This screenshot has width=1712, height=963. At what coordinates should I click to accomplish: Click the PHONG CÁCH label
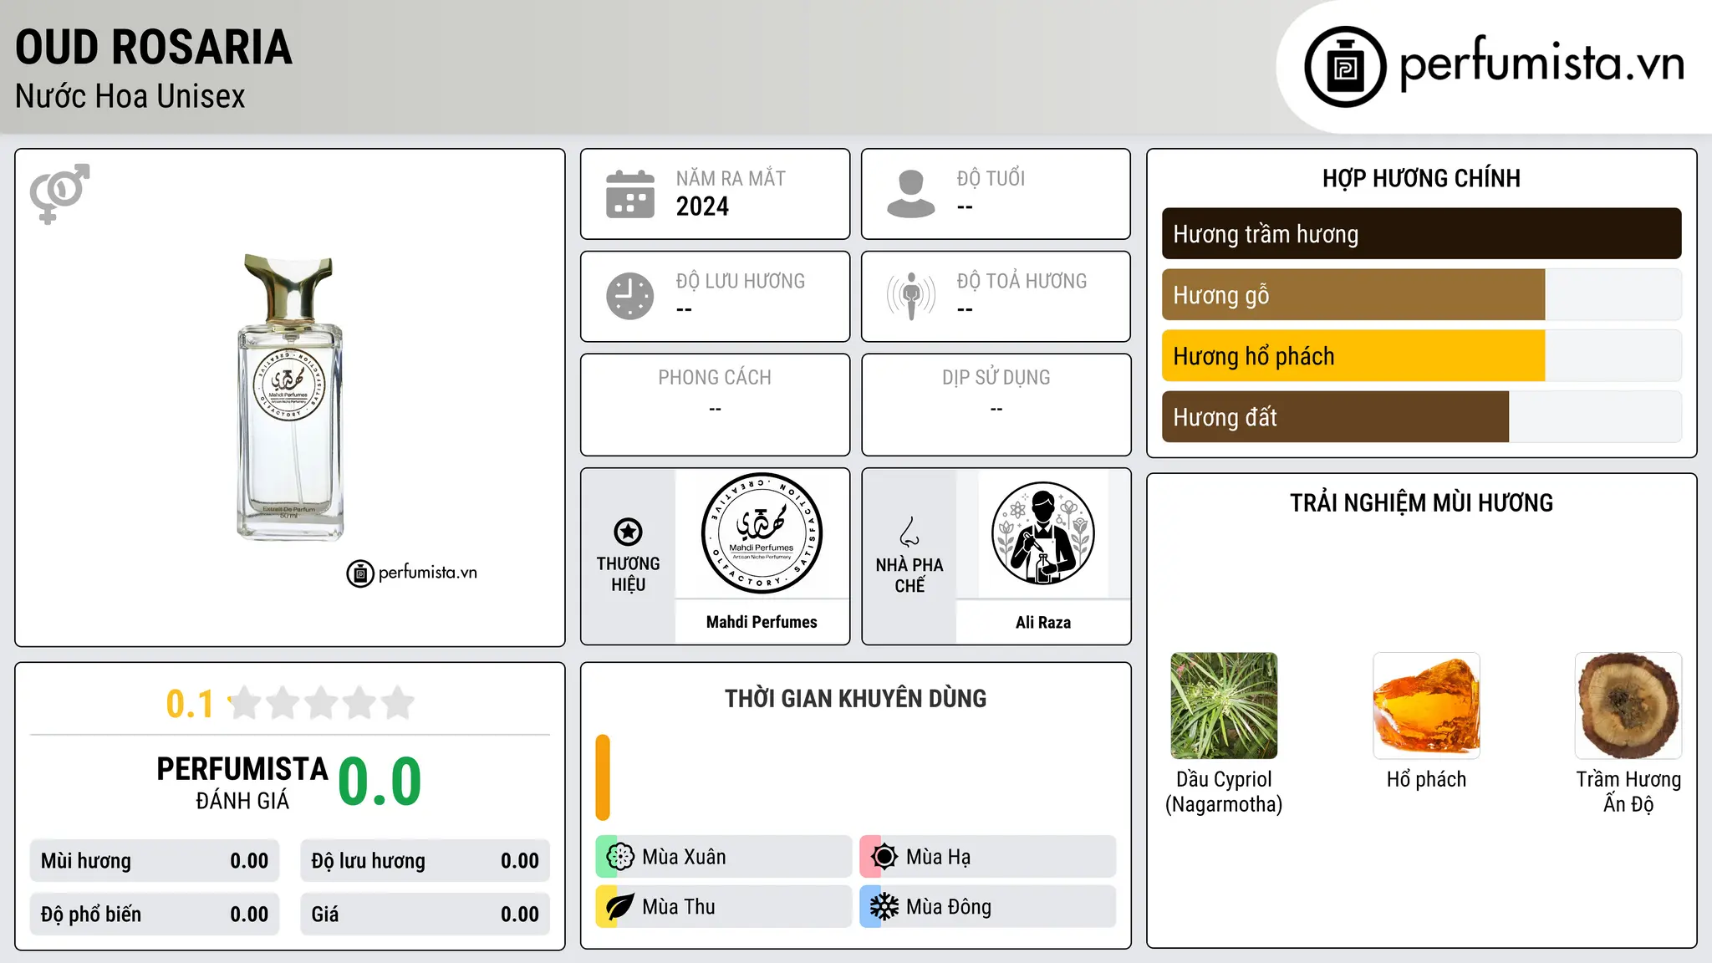pyautogui.click(x=715, y=378)
